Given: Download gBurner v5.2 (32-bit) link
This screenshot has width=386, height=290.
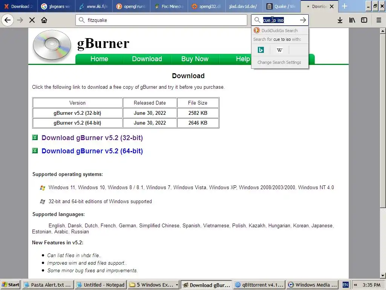Looking at the screenshot, I should pyautogui.click(x=92, y=137).
